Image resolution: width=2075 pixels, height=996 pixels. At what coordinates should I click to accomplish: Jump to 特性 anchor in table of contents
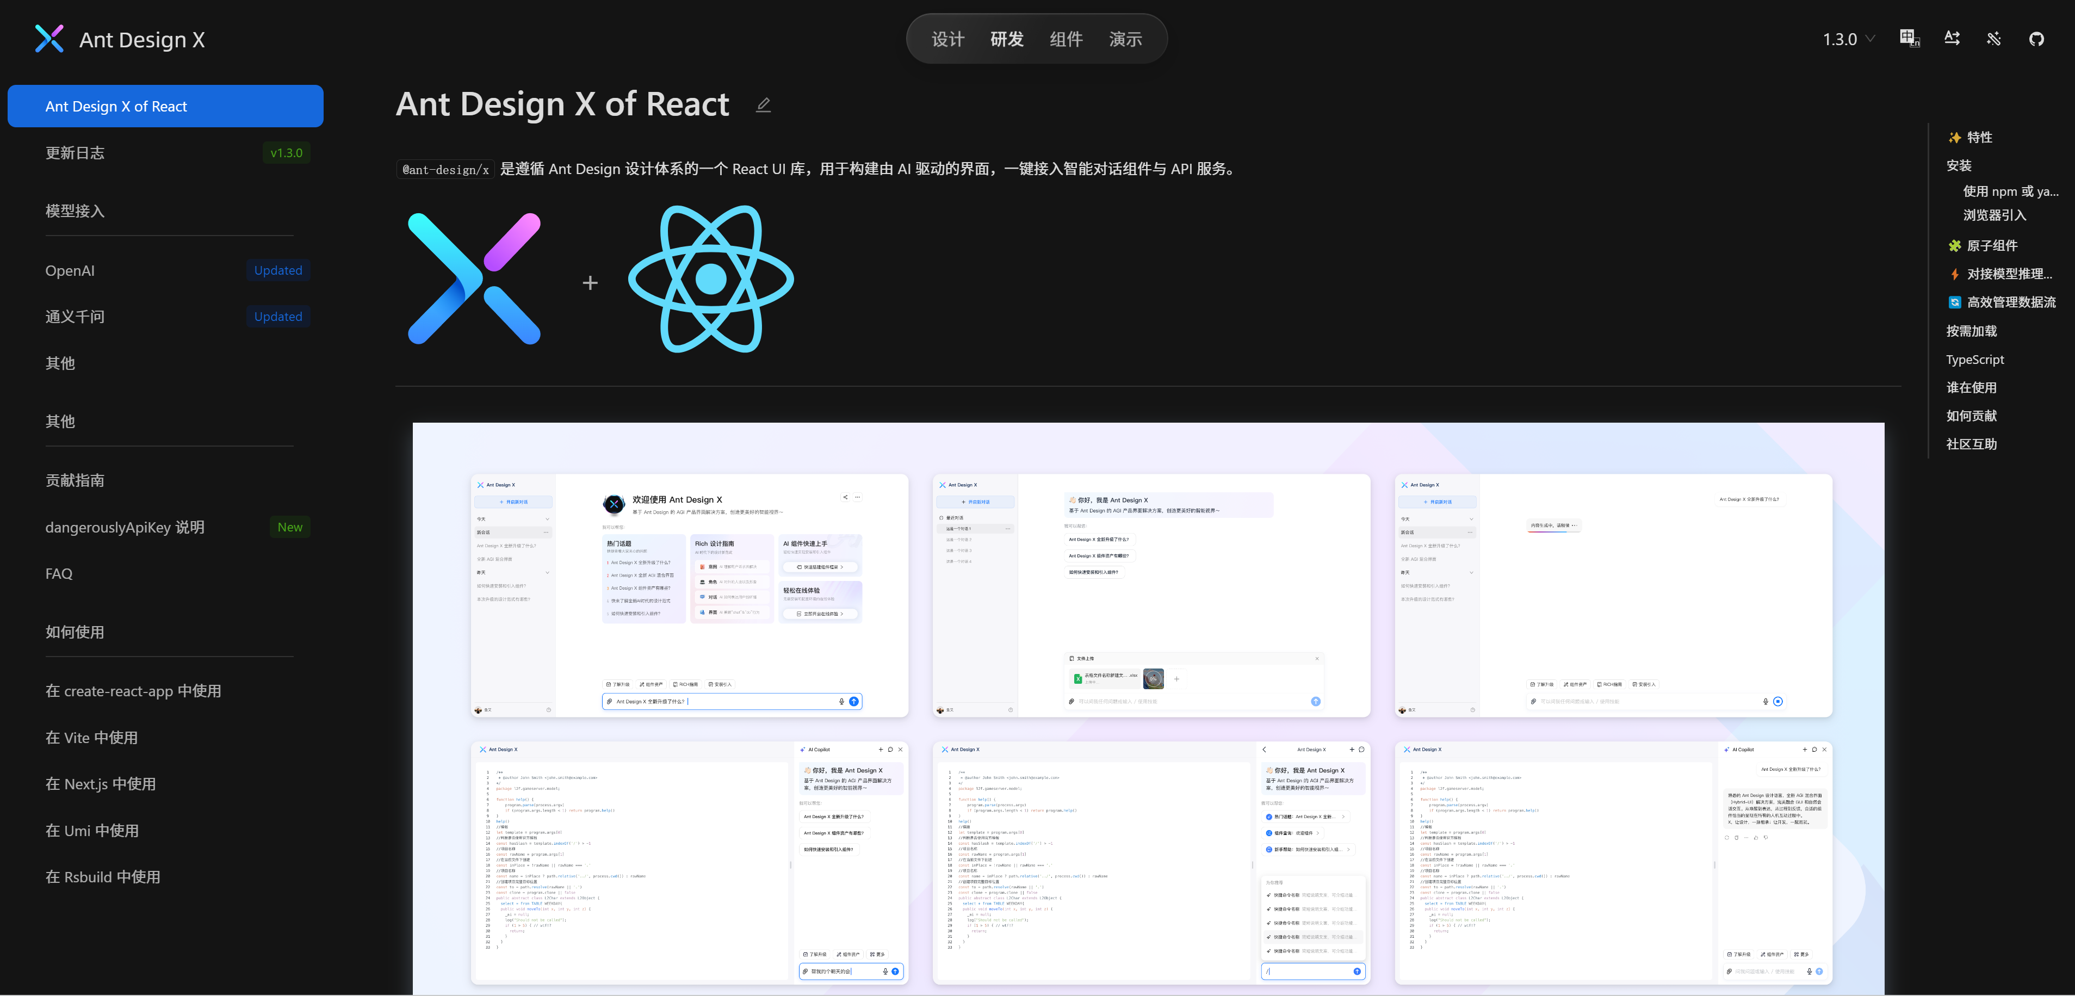pos(1970,137)
